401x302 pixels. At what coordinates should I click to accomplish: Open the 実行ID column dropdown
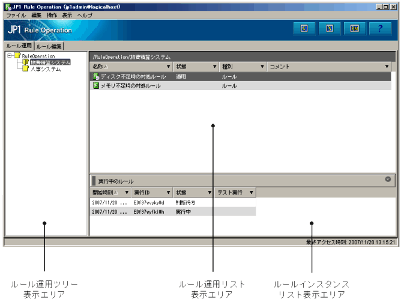(x=168, y=192)
